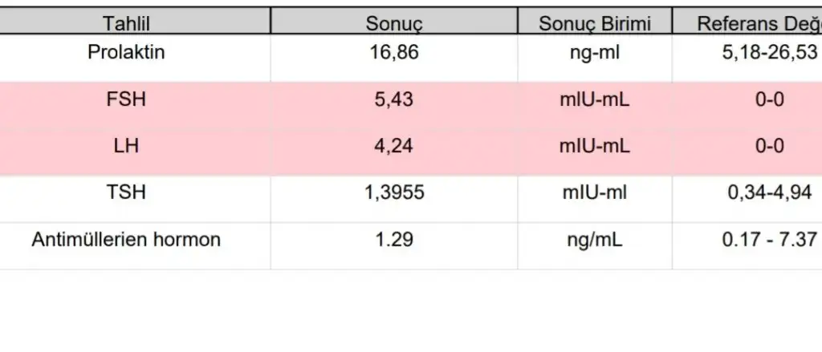
Task: Select the LH result value 4,24
Action: coord(393,147)
